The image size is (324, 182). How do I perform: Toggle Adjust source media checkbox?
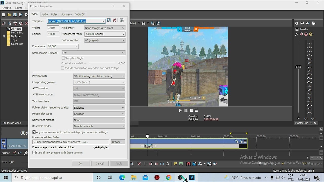[x=34, y=132]
